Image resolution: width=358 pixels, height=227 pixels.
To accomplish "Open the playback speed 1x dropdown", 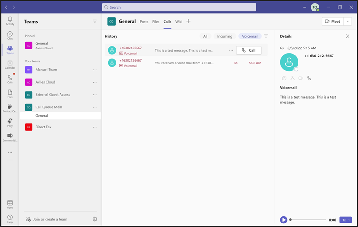I will (346, 220).
